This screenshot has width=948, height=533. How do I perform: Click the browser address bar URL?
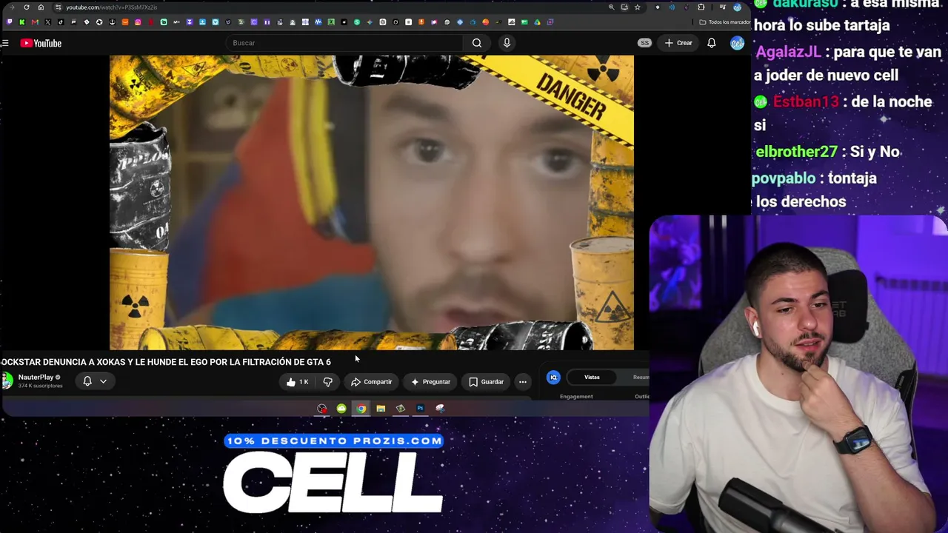tap(111, 7)
